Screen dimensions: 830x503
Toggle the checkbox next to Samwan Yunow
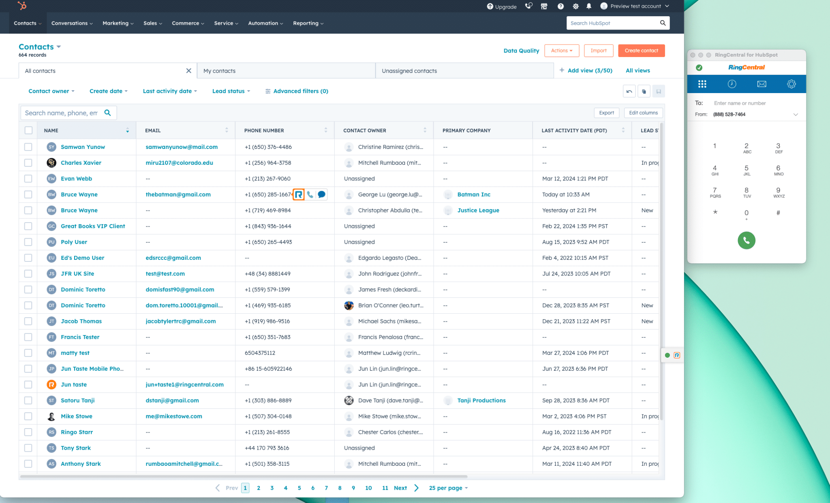point(27,147)
